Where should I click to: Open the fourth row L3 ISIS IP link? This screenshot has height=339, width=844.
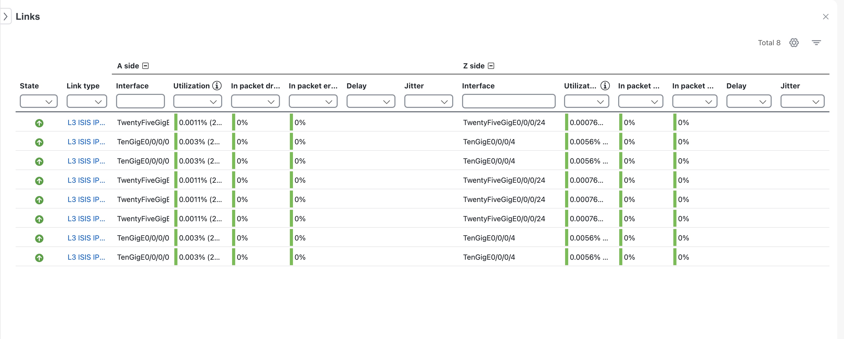point(86,180)
